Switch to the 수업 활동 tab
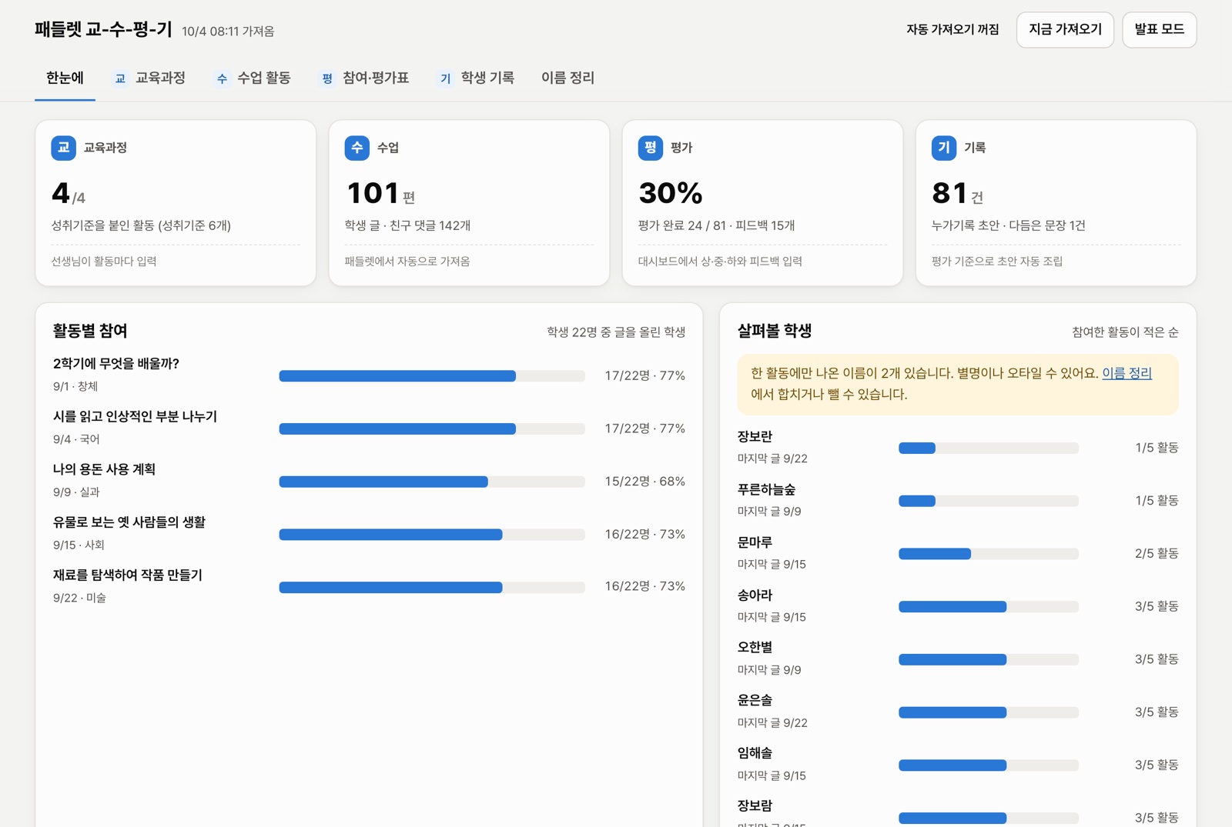The image size is (1232, 827). pos(253,78)
